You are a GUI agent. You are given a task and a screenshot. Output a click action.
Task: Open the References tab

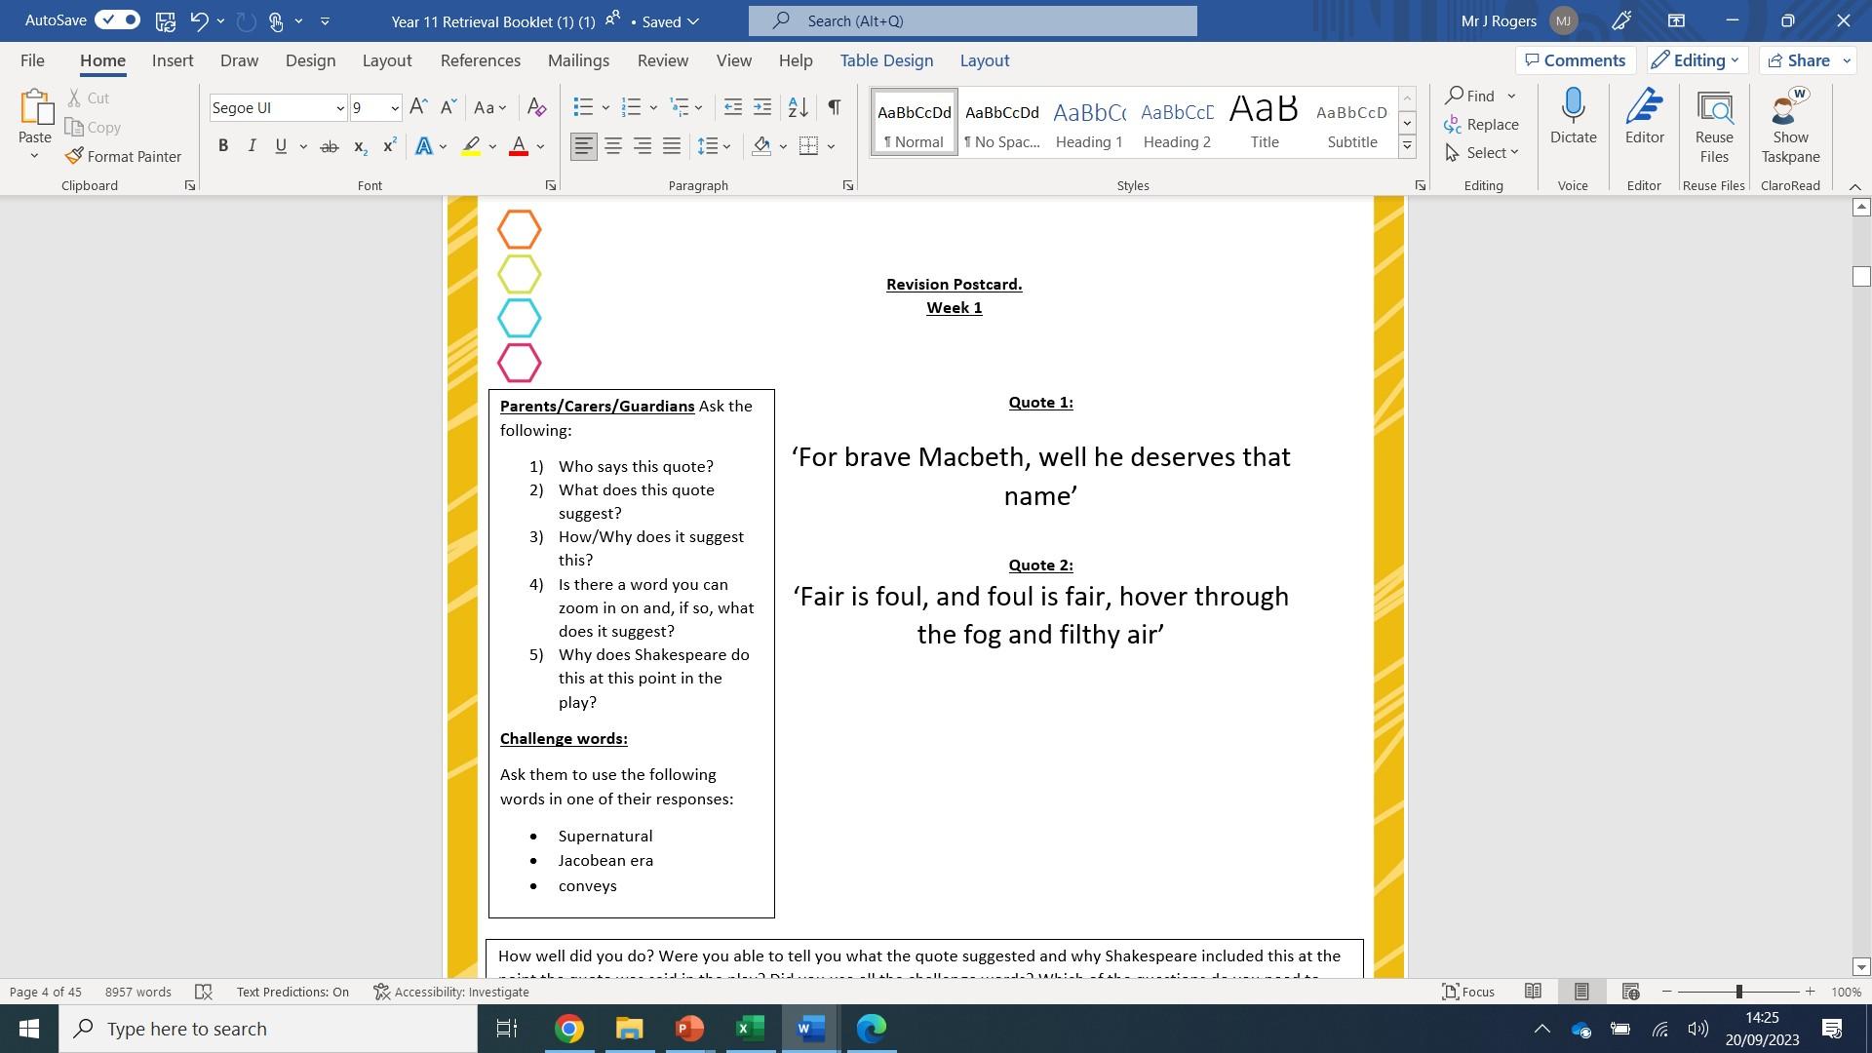(480, 60)
